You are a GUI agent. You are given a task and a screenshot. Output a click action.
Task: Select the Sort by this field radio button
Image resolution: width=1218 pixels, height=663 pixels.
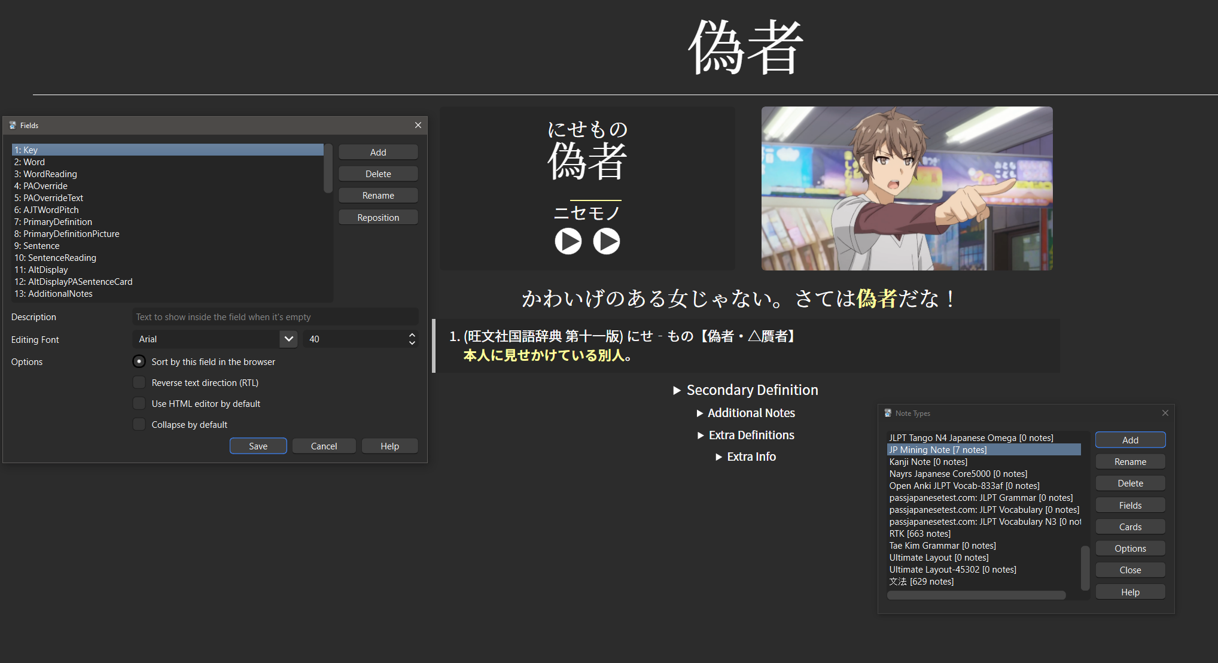click(139, 361)
